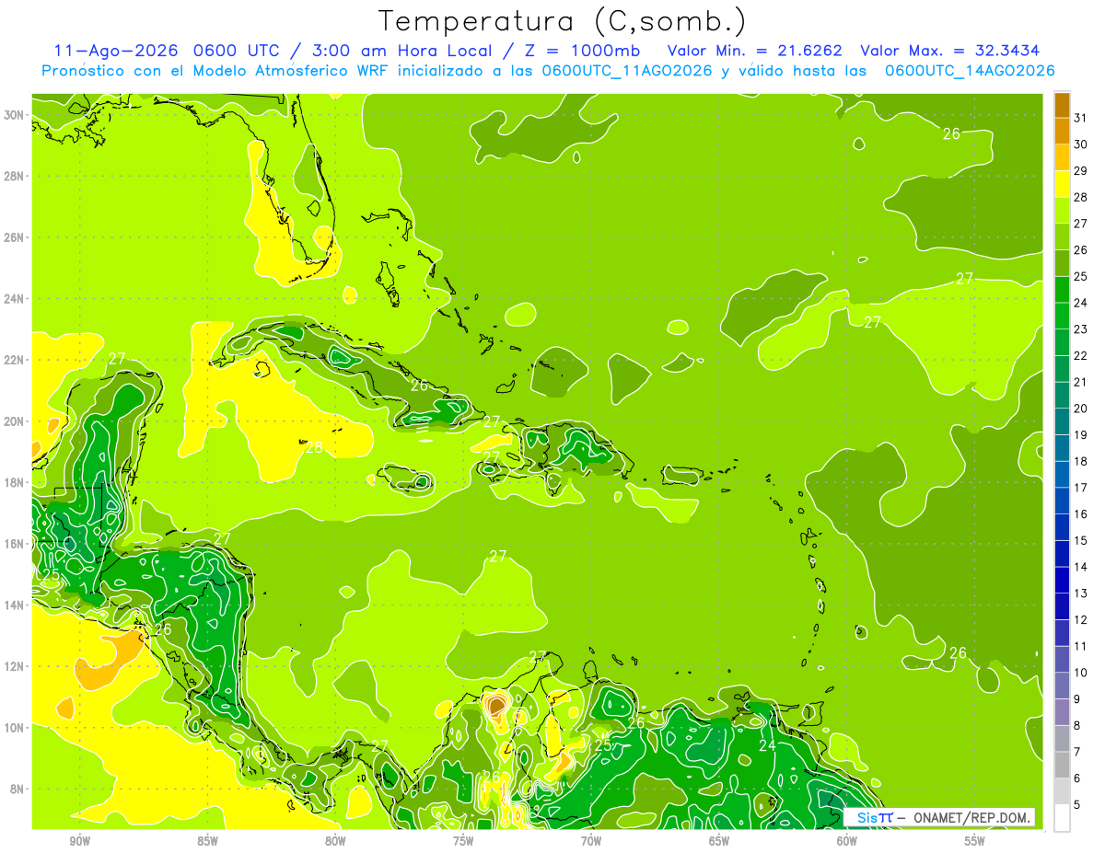This screenshot has width=1105, height=853.
Task: Click legend scale value 11
Action: pos(1080,647)
